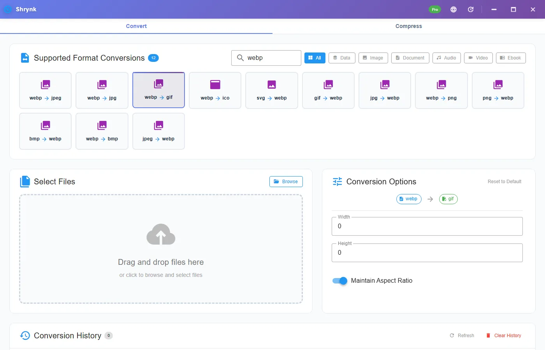Choose the bmp to webp conversion card
545x350 pixels.
coord(46,131)
